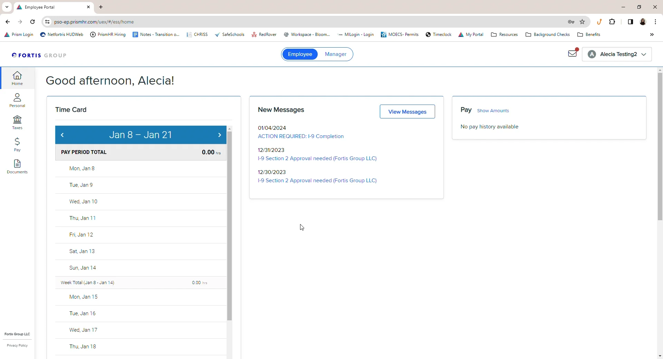Show Amounts in the Pay card
Image resolution: width=663 pixels, height=359 pixels.
(493, 111)
